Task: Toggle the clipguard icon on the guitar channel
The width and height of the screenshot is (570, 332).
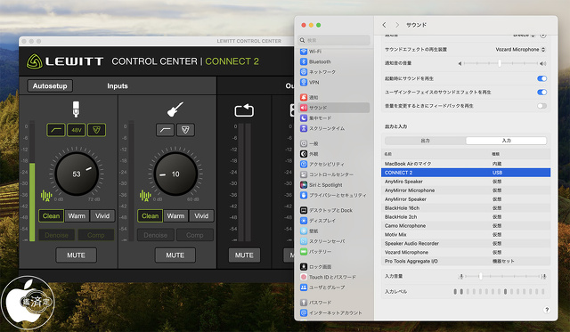Action: click(x=185, y=130)
